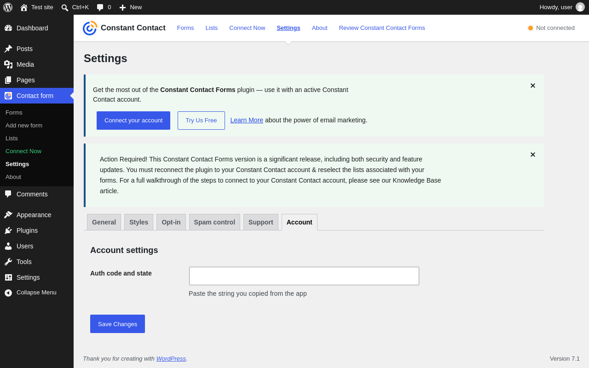Viewport: 589px width, 368px height.
Task: Open Forms in the plugin header
Action: [185, 28]
